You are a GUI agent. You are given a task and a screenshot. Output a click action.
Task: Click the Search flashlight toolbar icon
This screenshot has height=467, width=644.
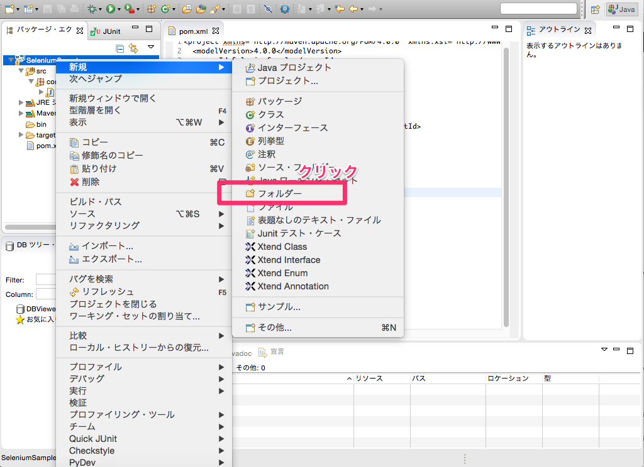[x=215, y=9]
